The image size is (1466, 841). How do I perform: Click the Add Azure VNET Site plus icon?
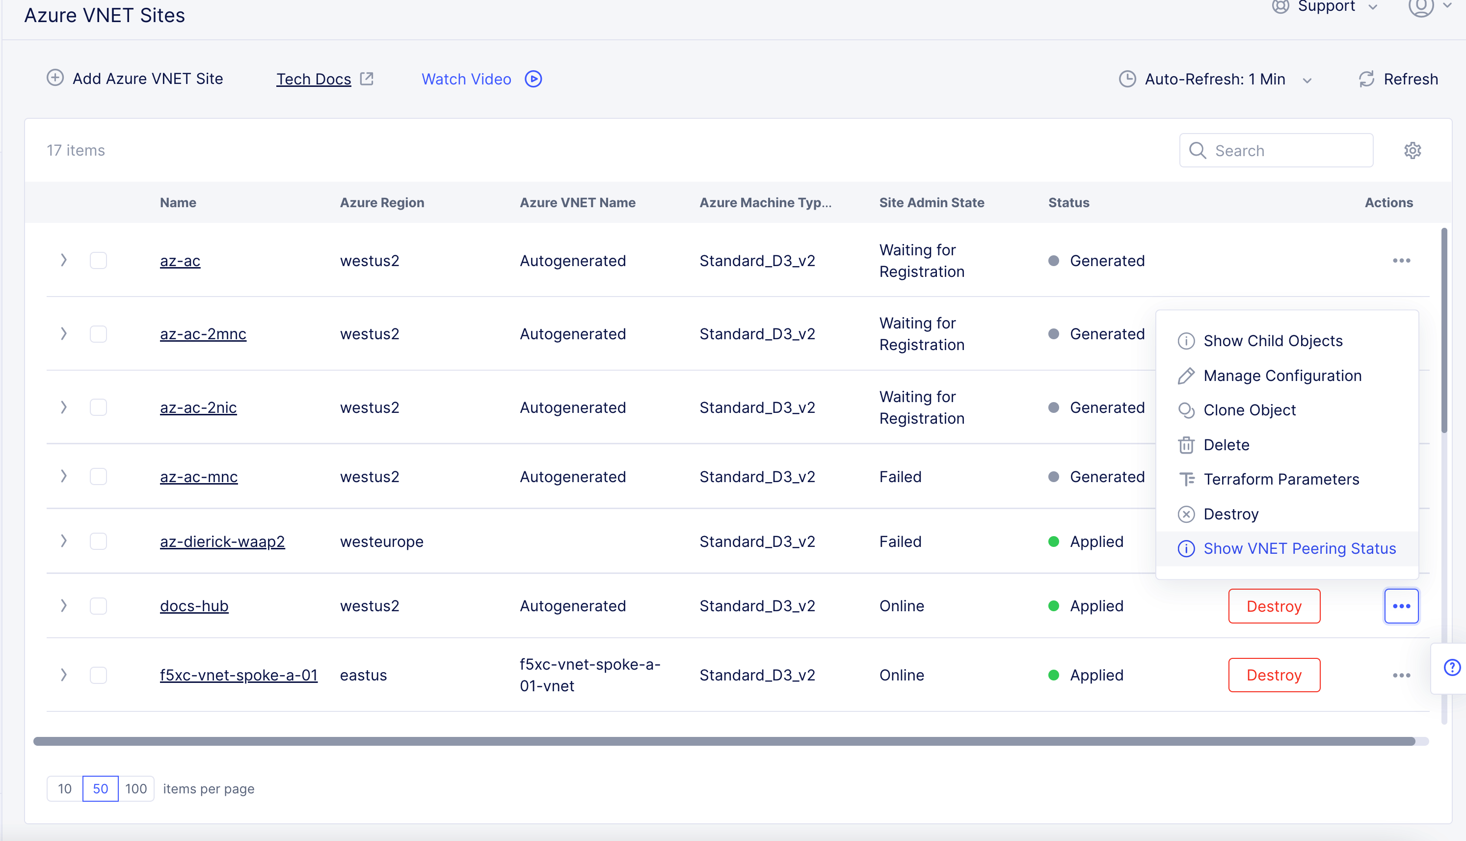pyautogui.click(x=55, y=78)
